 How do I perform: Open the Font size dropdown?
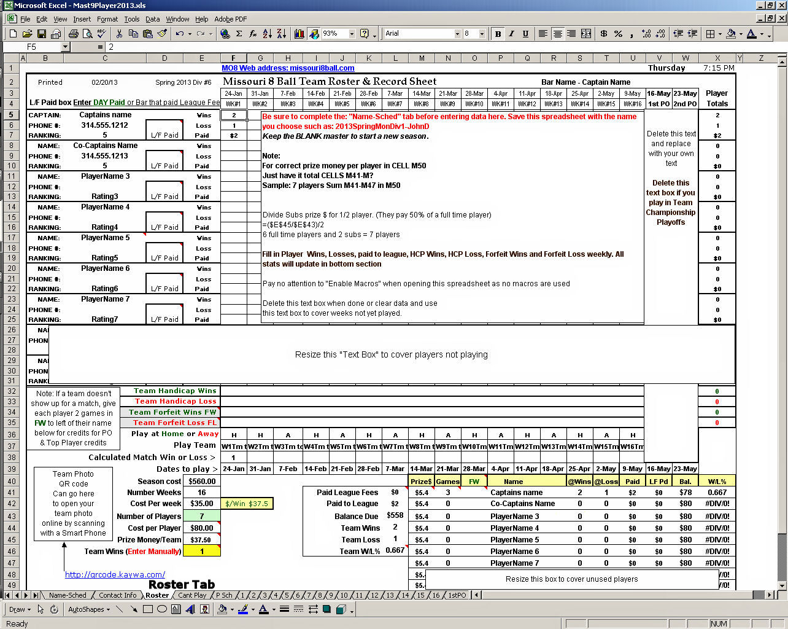pos(482,34)
